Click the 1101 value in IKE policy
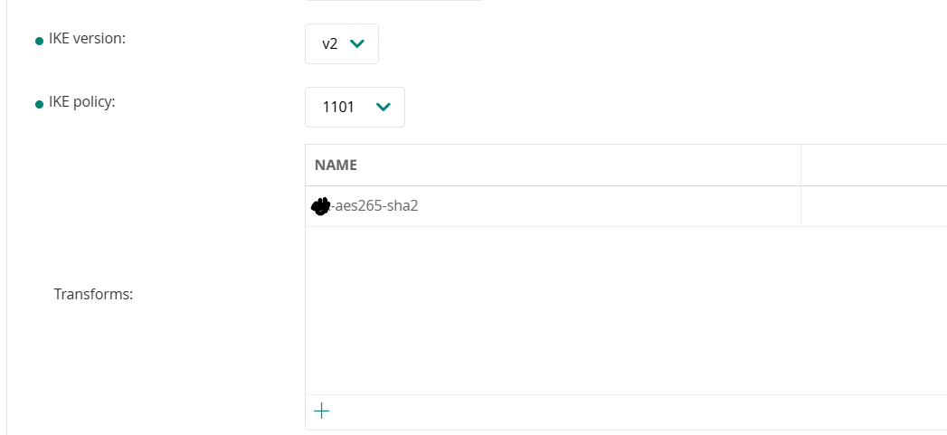 (x=339, y=108)
